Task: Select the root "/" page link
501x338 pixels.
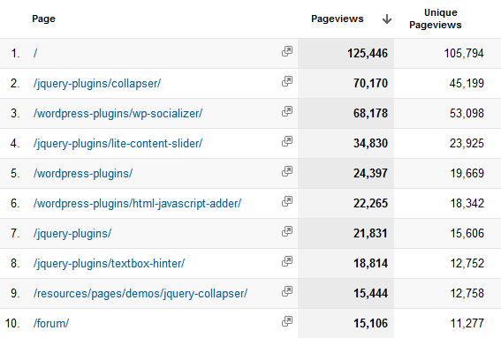Action: [35, 53]
